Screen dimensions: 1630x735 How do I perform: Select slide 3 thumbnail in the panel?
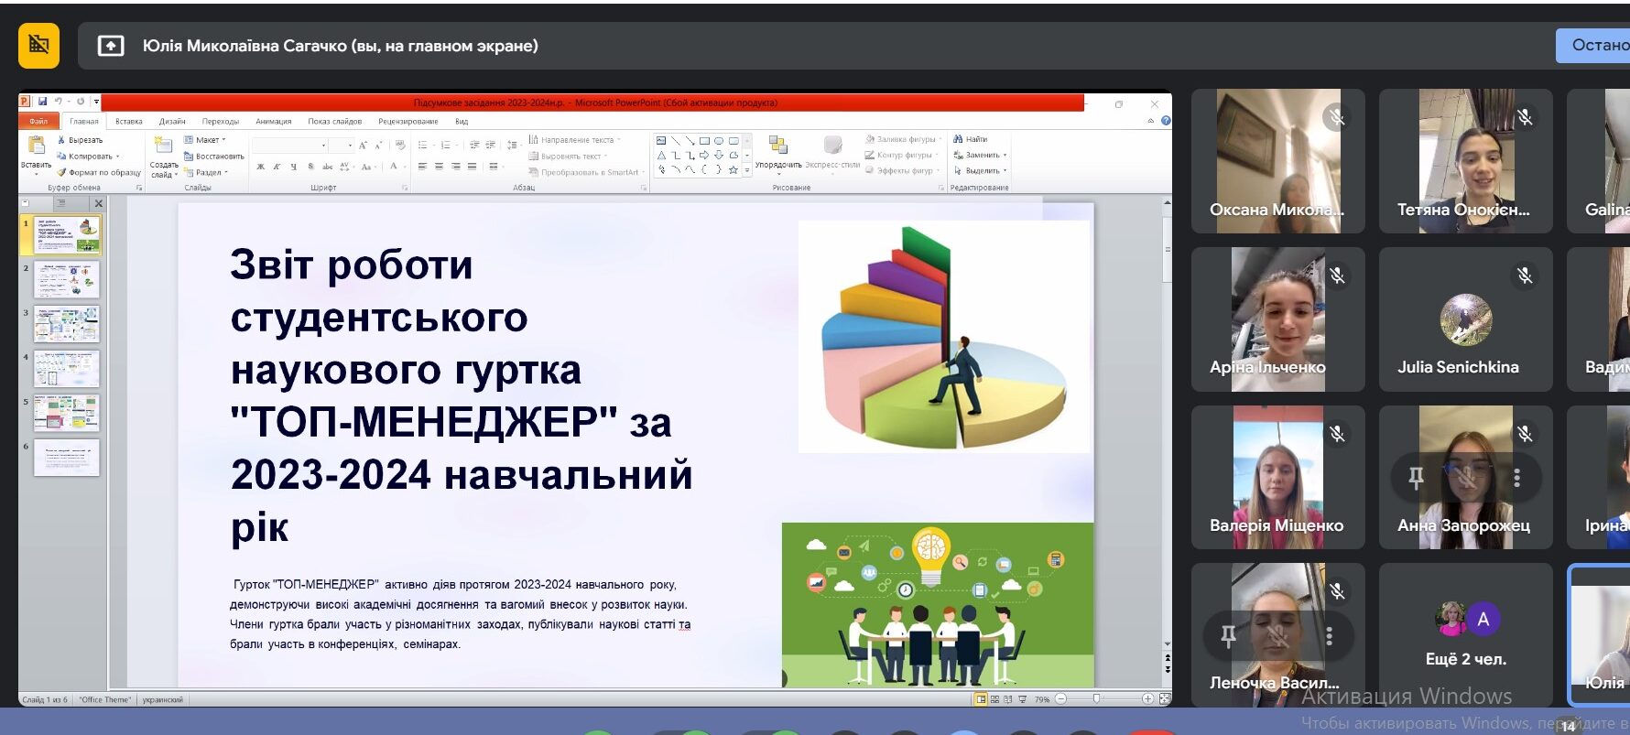pyautogui.click(x=67, y=324)
